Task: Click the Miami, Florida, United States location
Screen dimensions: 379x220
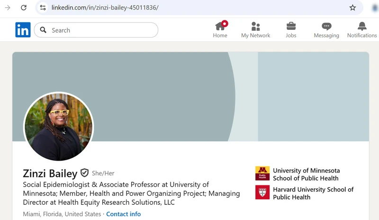Action: (62, 214)
